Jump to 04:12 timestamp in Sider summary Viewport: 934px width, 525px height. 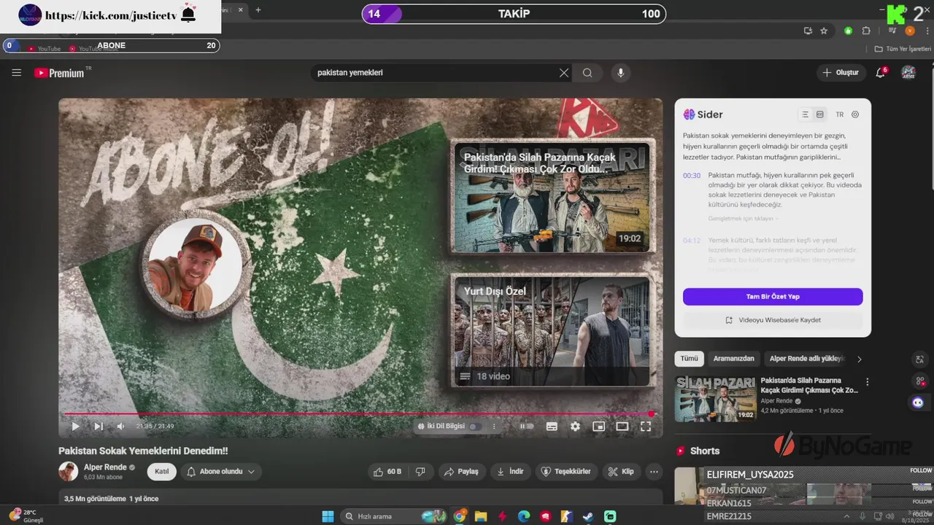pos(692,241)
